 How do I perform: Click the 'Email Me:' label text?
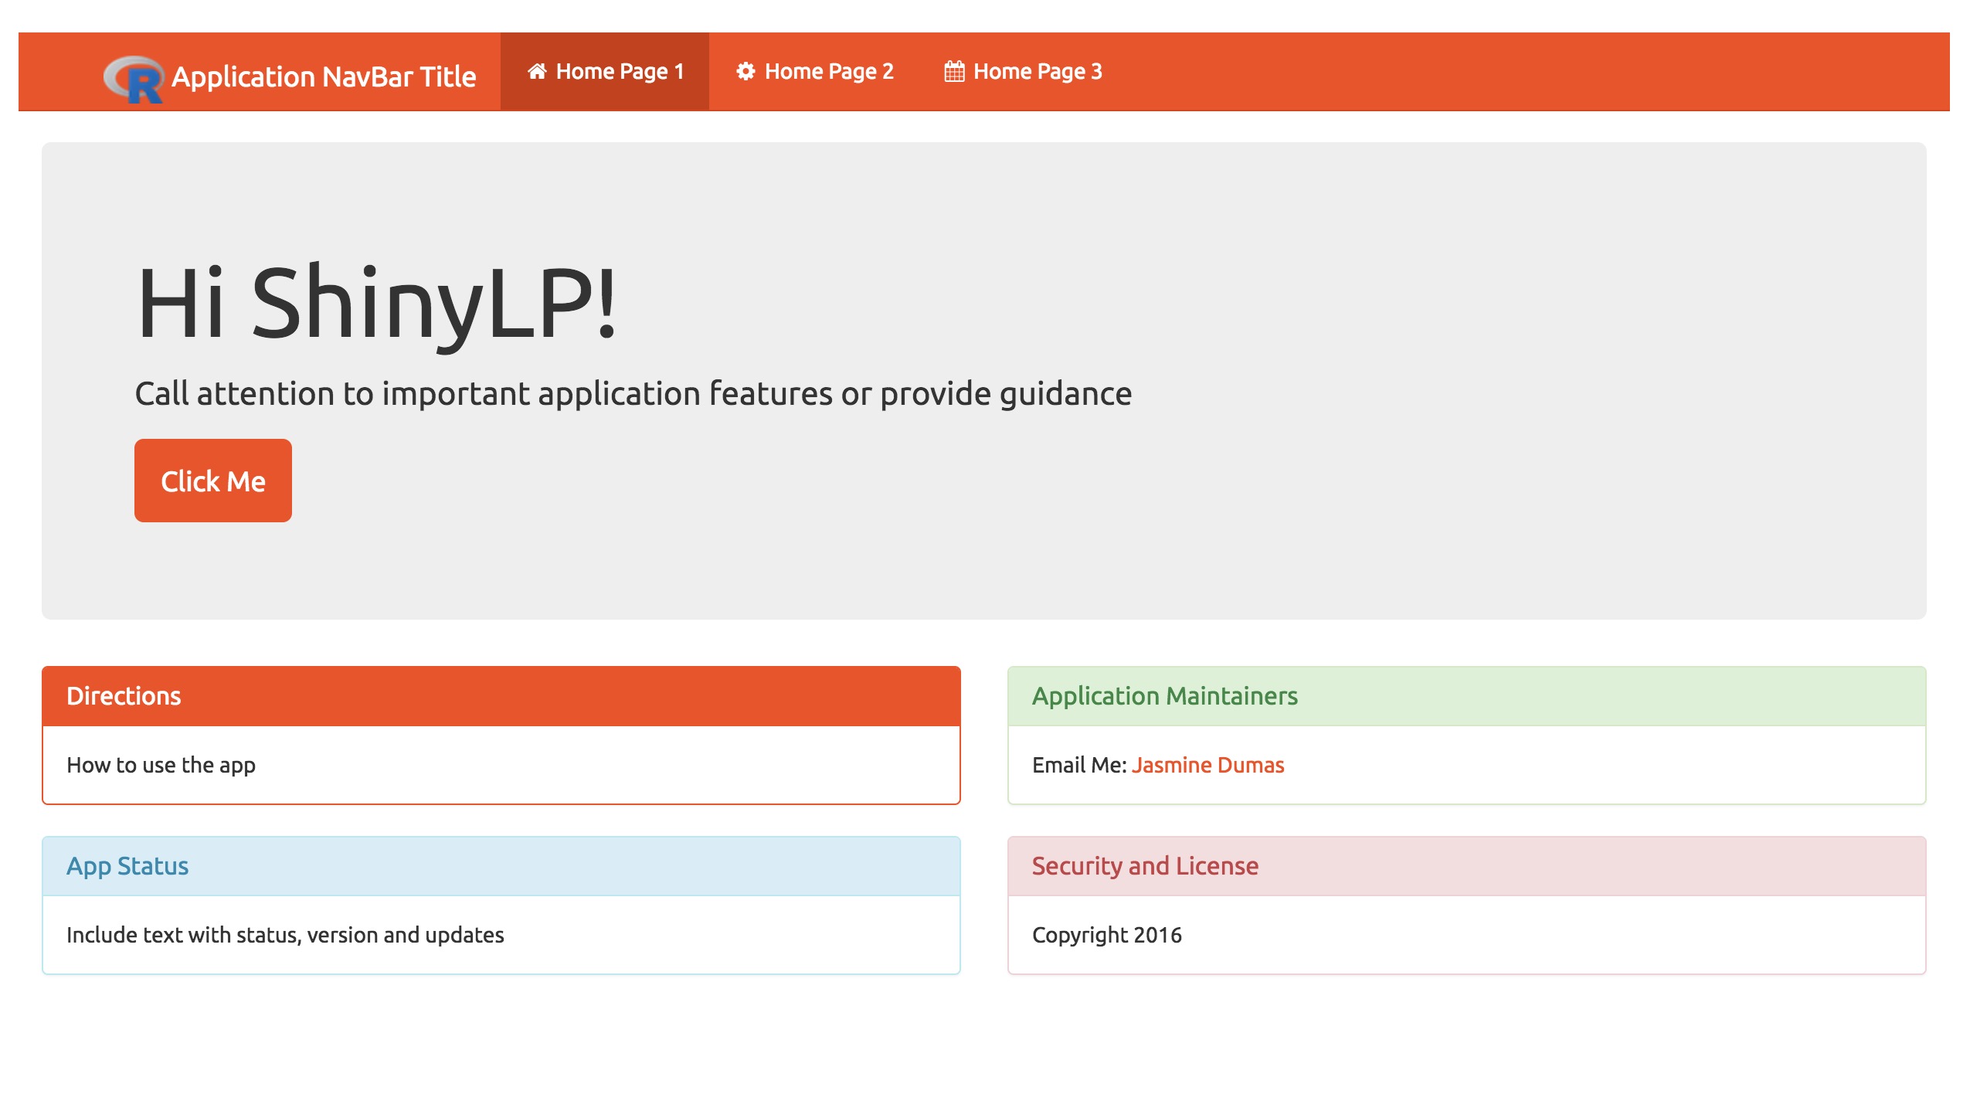(x=1078, y=765)
